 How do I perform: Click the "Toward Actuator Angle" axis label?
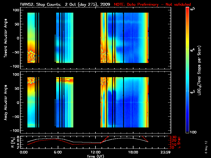pyautogui.click(x=6, y=38)
